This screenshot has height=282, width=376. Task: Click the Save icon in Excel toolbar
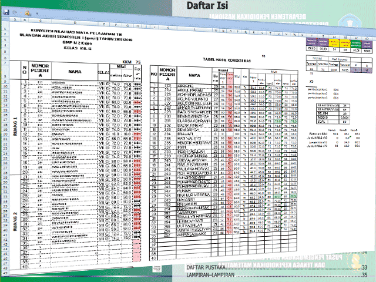click(6, 12)
